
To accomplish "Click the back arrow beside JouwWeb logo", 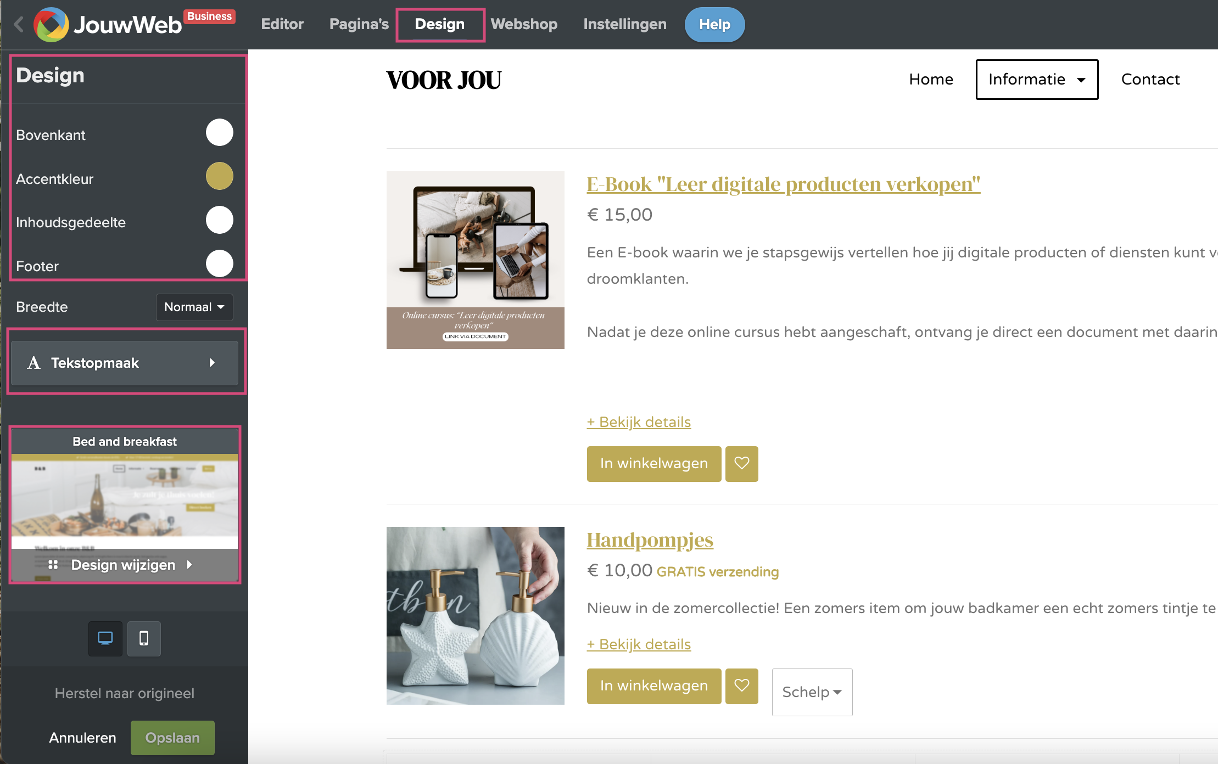I will tap(19, 24).
